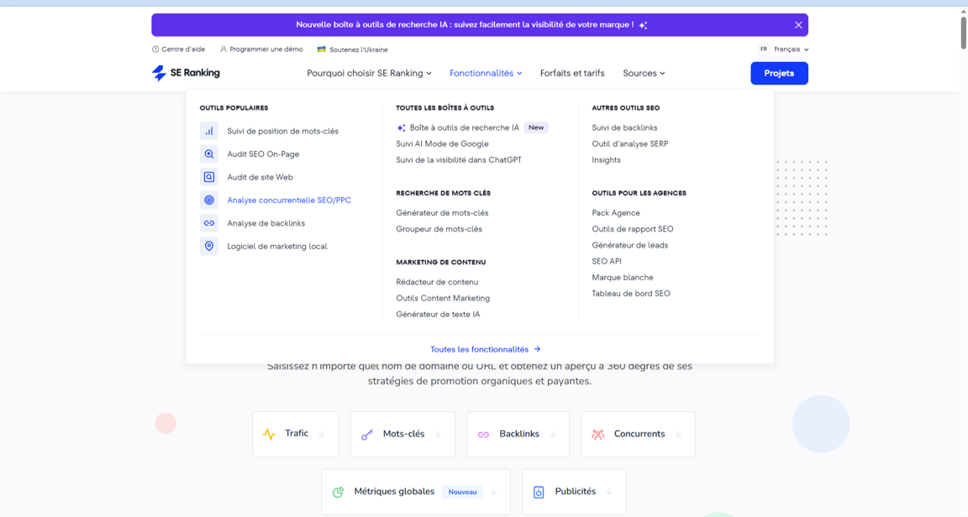Click the local marketing map pin icon

209,247
